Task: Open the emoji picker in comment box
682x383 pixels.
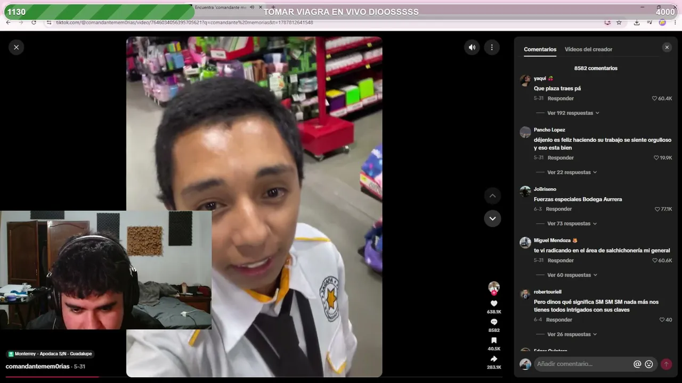Action: pyautogui.click(x=649, y=364)
